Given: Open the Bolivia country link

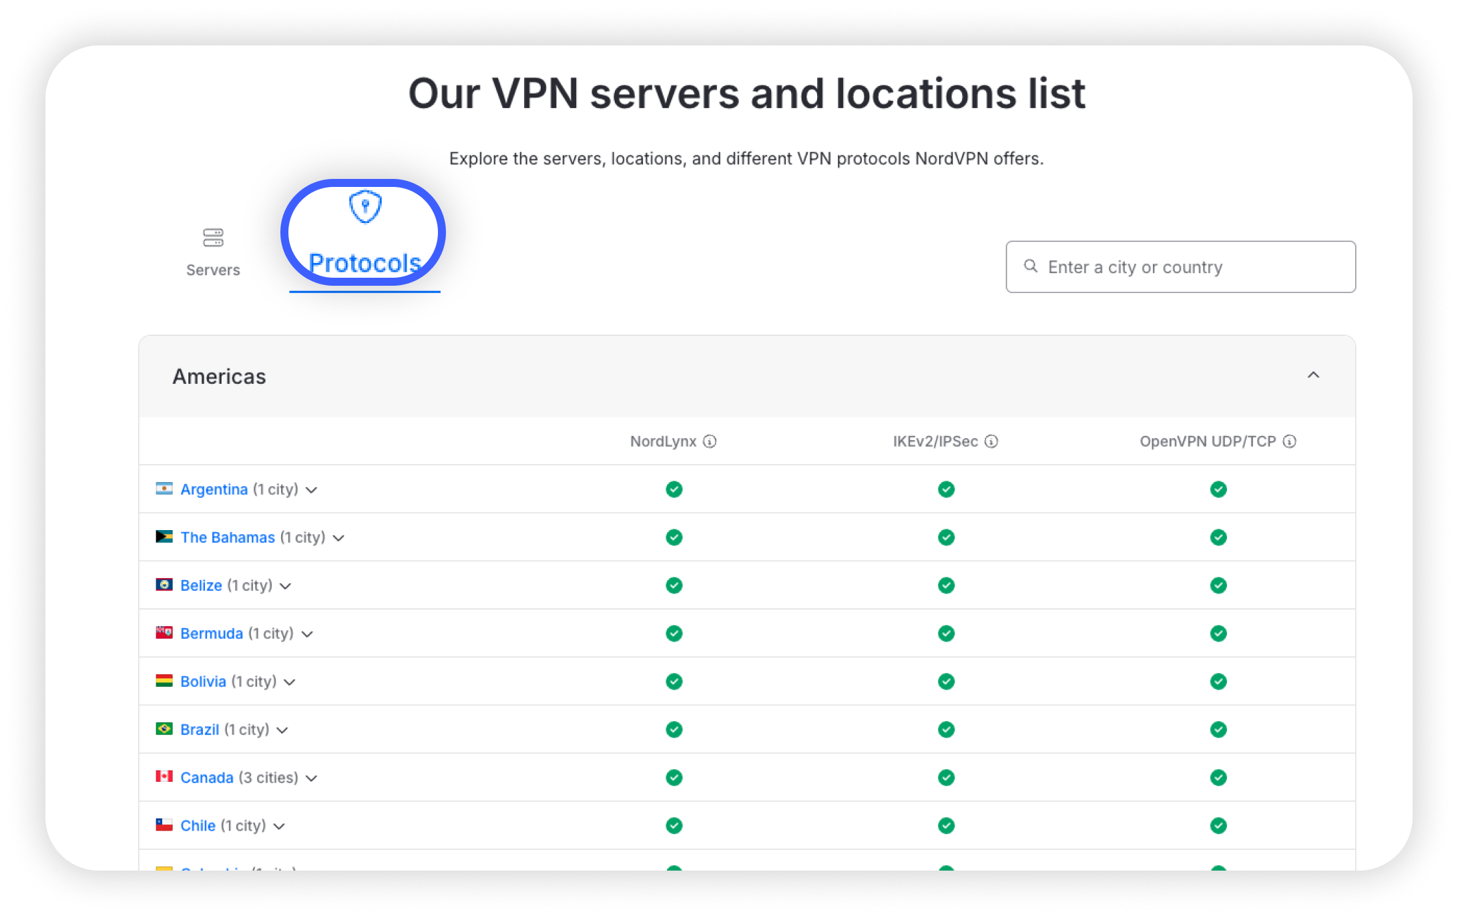Looking at the screenshot, I should click(x=203, y=682).
